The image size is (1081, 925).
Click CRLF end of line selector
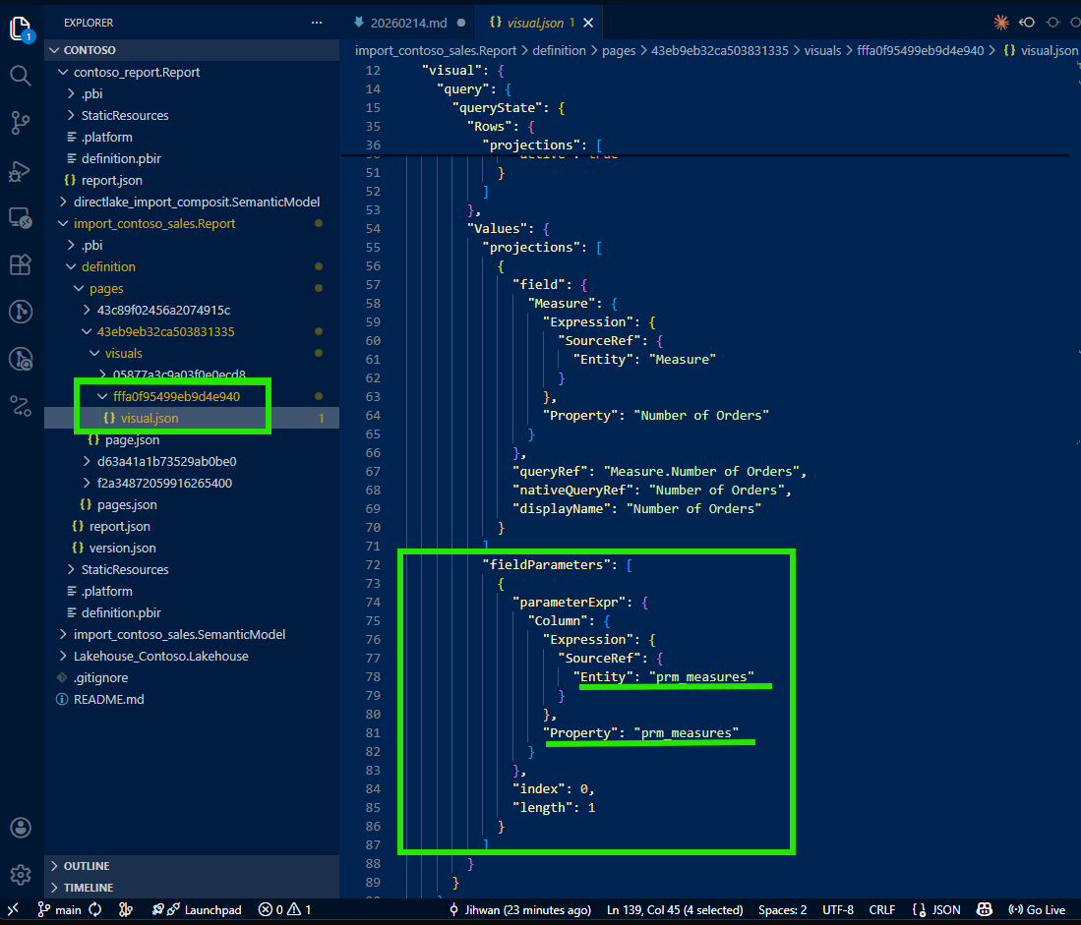[881, 910]
